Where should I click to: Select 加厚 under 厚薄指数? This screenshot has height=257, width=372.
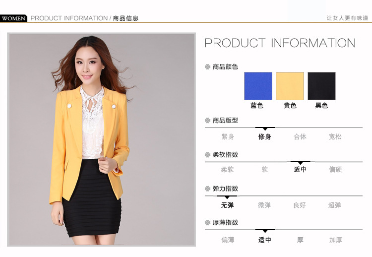point(336,240)
